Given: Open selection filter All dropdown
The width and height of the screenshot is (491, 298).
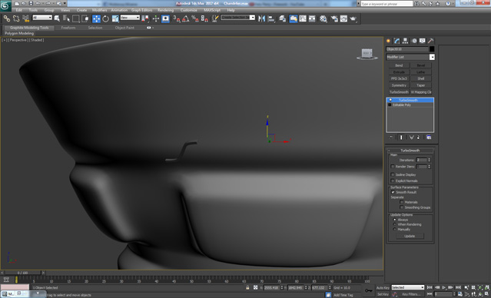Looking at the screenshot, I should pyautogui.click(x=42, y=18).
